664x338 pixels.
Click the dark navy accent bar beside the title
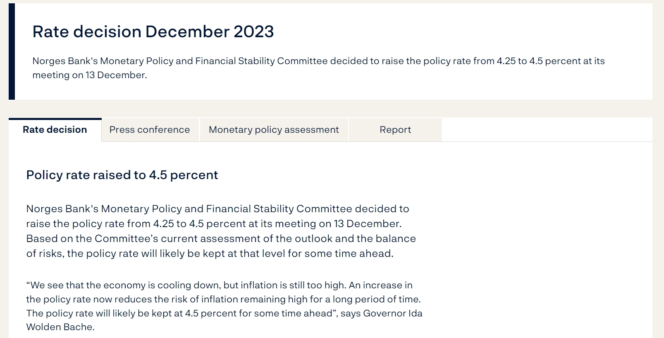point(12,51)
